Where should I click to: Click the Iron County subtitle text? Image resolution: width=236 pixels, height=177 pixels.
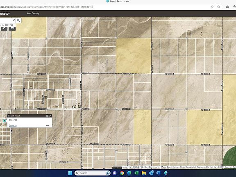click(33, 13)
